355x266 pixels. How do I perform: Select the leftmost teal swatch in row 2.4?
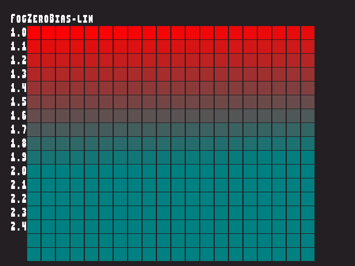click(34, 227)
